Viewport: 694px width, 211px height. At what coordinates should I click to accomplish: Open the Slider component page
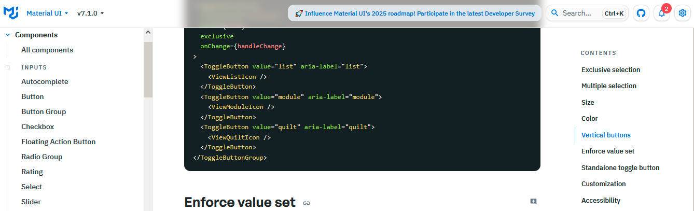pyautogui.click(x=31, y=202)
